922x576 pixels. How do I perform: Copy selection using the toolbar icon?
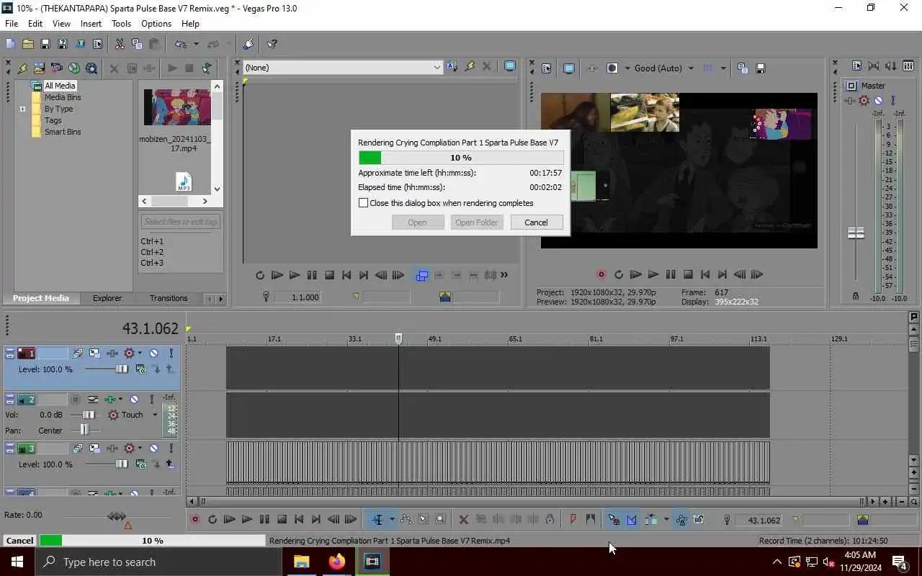(x=137, y=44)
